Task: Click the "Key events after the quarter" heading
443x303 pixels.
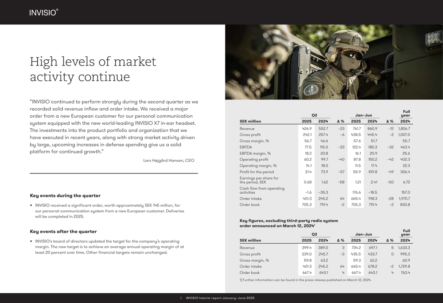Action: (63, 231)
